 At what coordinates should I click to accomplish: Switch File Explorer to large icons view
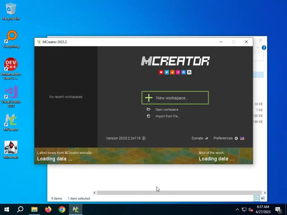tap(263, 198)
